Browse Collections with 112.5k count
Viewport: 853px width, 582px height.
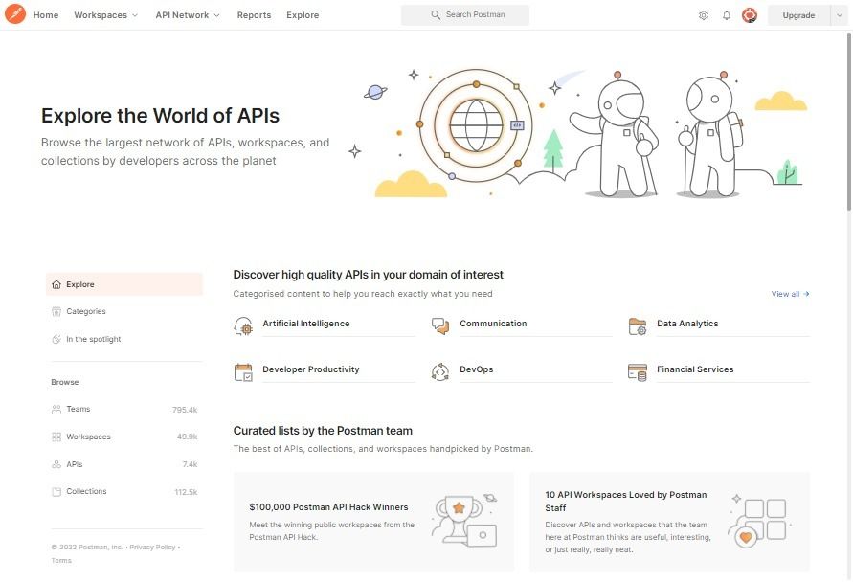124,492
